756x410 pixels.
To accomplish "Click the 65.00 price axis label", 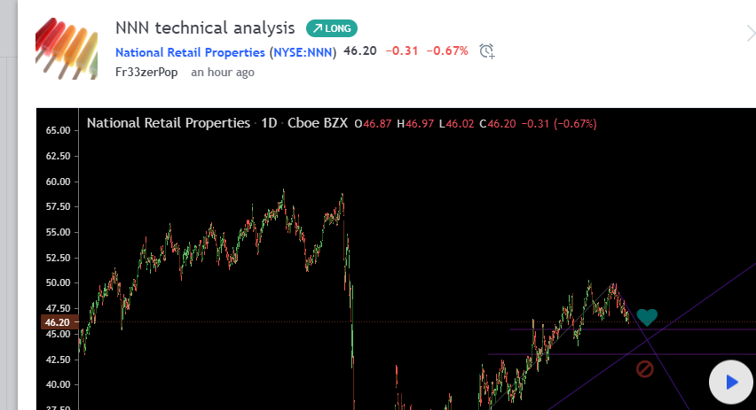I will tap(58, 130).
